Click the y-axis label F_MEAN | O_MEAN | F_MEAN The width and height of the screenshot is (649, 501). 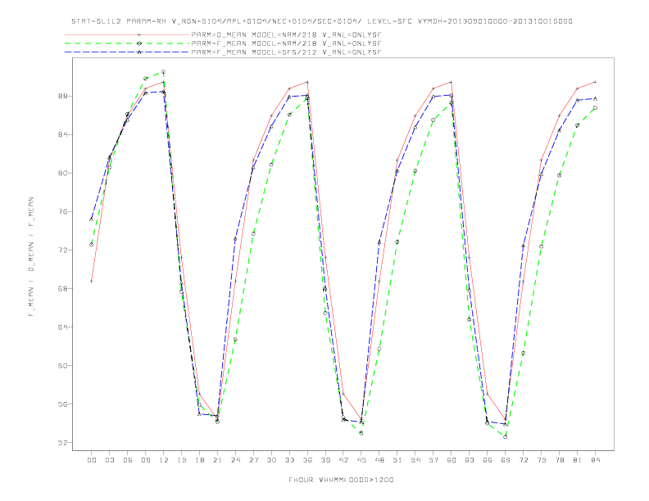point(31,257)
